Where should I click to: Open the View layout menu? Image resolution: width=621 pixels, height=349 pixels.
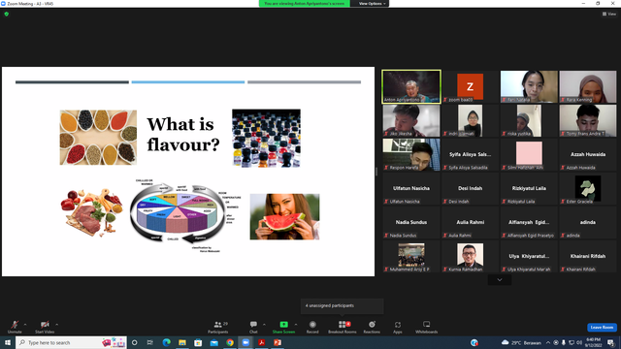[609, 14]
